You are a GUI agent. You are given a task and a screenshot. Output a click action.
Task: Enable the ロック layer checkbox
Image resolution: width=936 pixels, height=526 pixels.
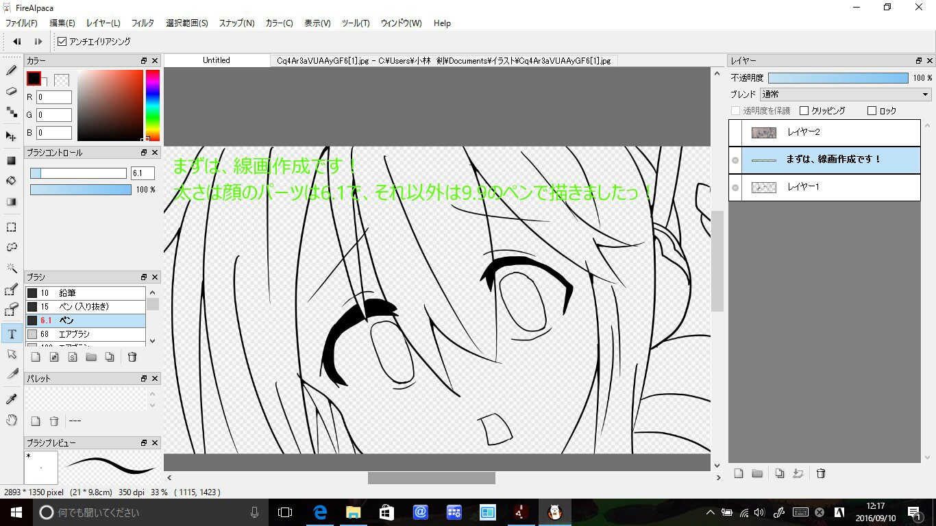[872, 111]
